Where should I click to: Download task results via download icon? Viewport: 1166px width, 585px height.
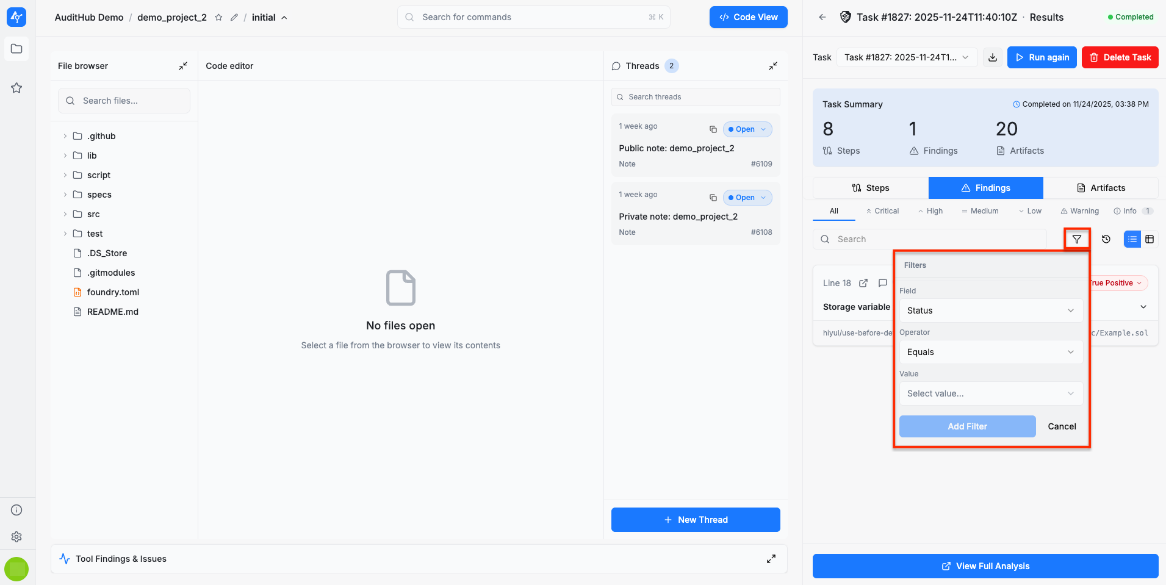(993, 57)
